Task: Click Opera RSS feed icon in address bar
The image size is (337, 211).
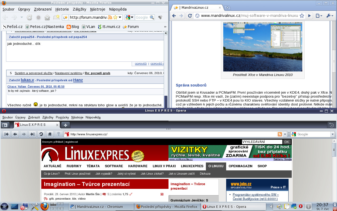Action: [x=280, y=134]
